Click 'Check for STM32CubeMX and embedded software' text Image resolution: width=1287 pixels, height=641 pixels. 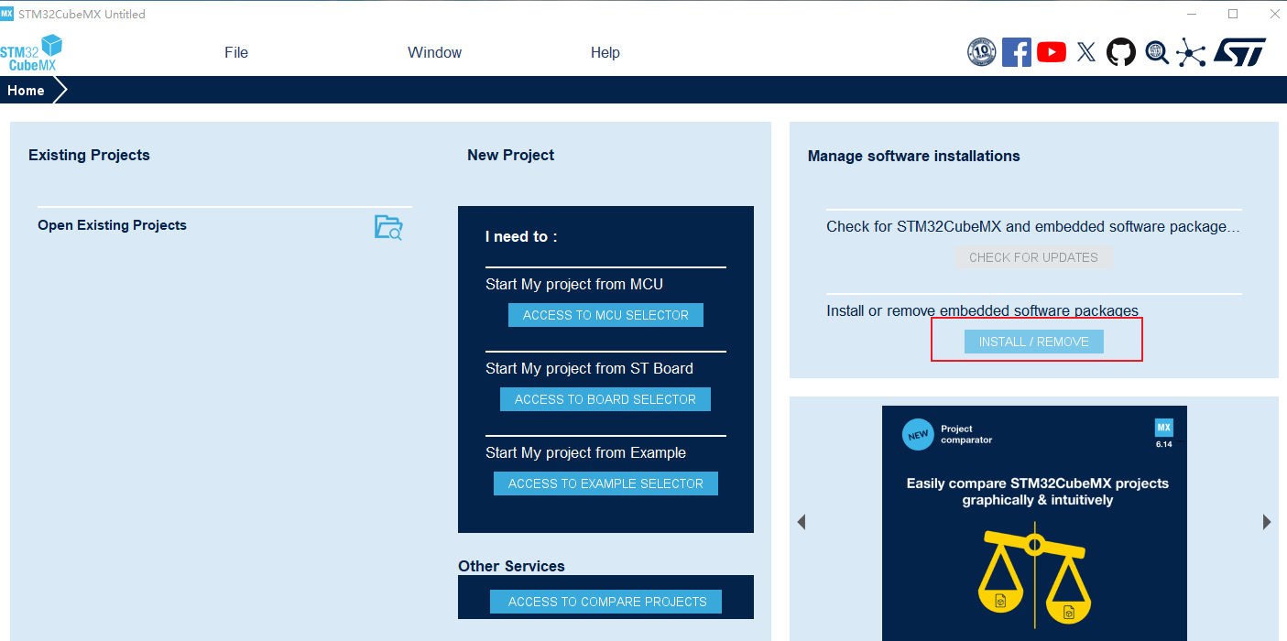pos(1033,226)
